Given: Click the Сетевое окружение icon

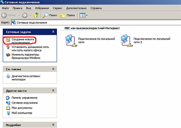Looking at the screenshot, I should point(8,103).
